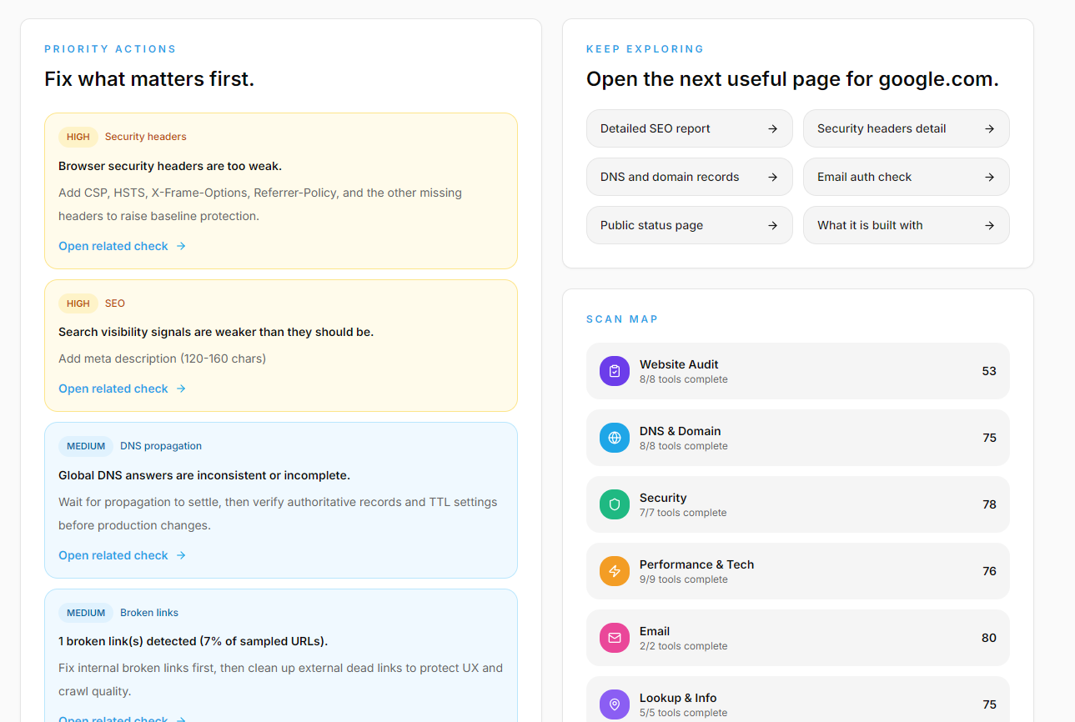Viewport: 1075px width, 722px height.
Task: Open the Email auth check page
Action: (907, 177)
